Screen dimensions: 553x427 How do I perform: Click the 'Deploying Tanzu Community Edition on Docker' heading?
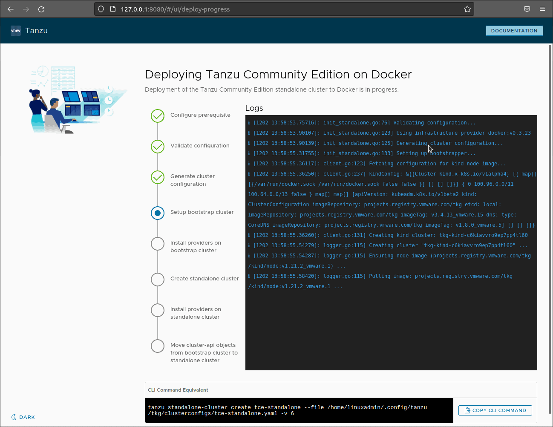[278, 75]
